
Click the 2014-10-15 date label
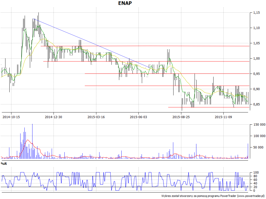pyautogui.click(x=11, y=117)
